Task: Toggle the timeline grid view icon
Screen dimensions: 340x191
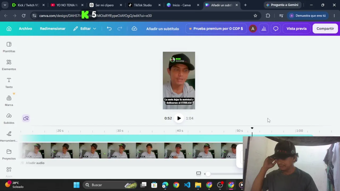Action: 198,174
